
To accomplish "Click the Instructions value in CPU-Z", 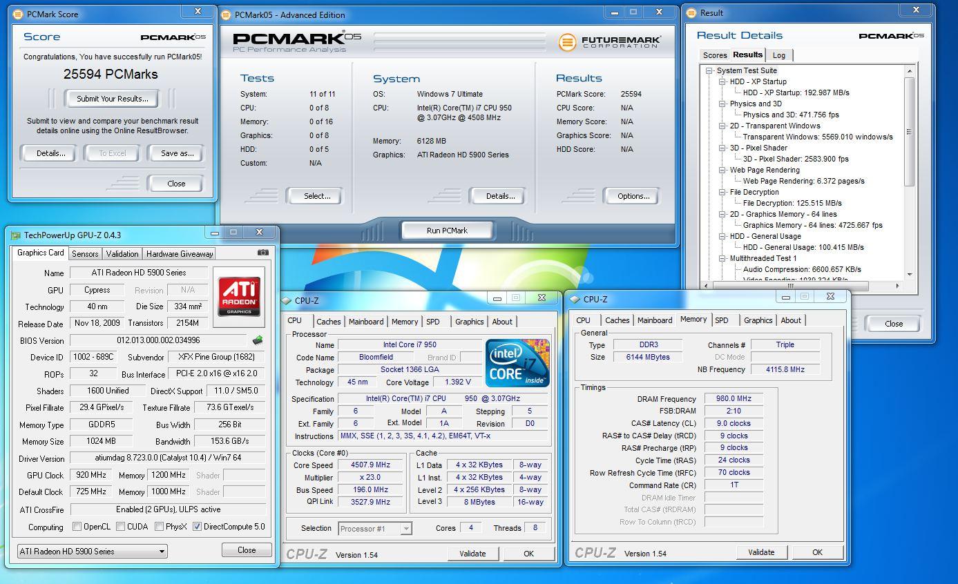I will tap(442, 436).
